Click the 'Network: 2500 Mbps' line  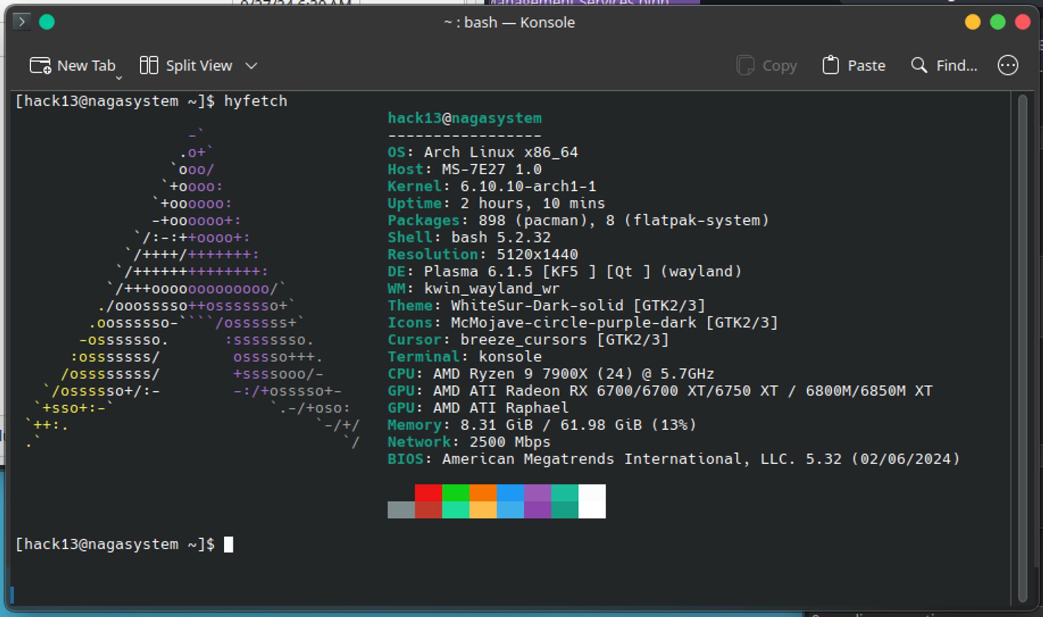tap(469, 442)
